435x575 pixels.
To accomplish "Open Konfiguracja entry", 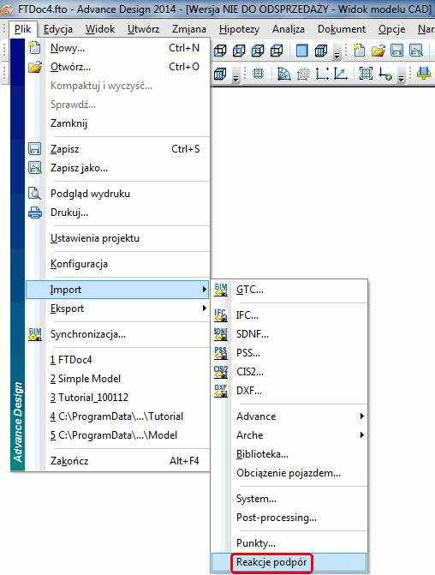I will [118, 264].
